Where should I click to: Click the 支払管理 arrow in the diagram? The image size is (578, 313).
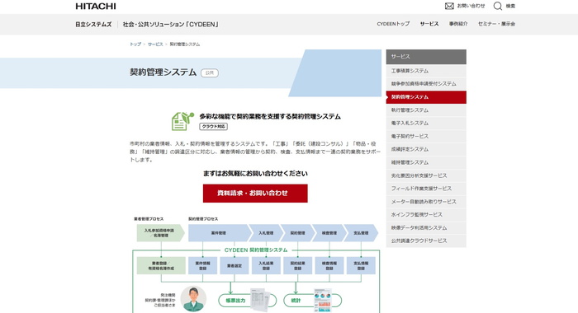tap(361, 233)
